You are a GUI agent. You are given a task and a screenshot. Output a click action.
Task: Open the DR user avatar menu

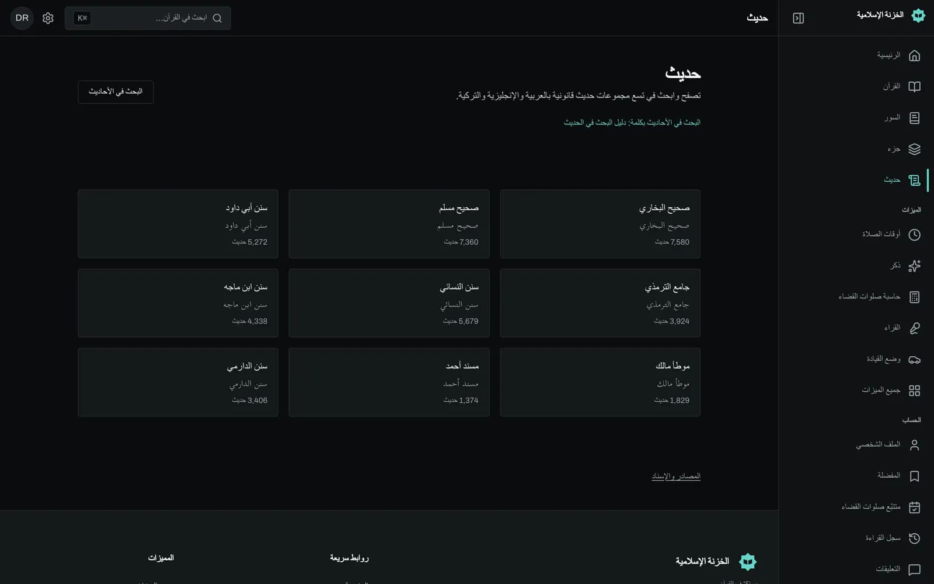(x=22, y=18)
